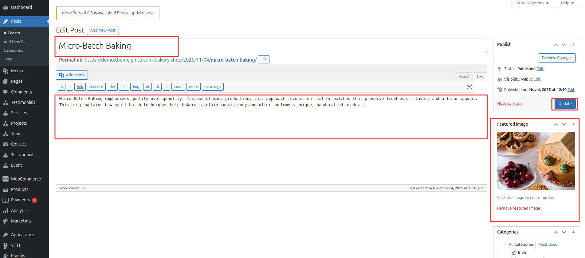
Task: Click the visibility eye icon
Action: point(499,79)
